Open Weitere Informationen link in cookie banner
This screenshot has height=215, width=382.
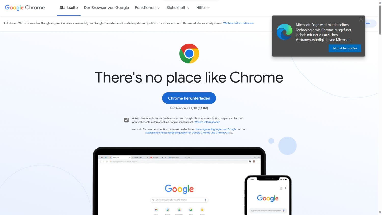238,23
